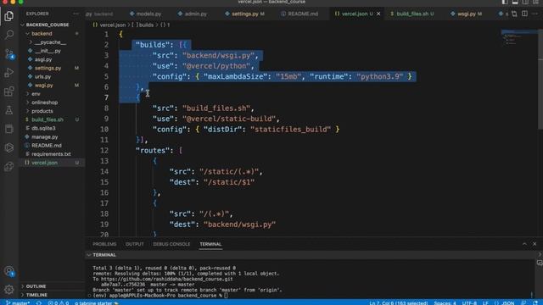Image resolution: width=543 pixels, height=305 pixels.
Task: Change indentation via Spaces: 4
Action: coord(445,303)
